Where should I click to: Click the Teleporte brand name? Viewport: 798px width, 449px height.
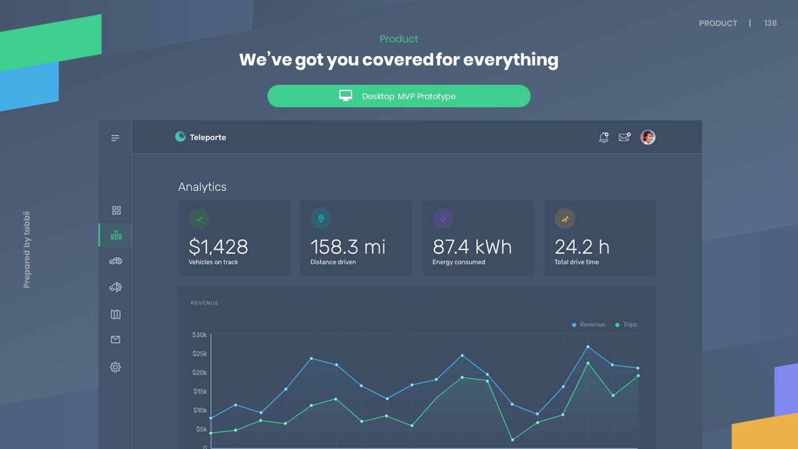pyautogui.click(x=208, y=137)
